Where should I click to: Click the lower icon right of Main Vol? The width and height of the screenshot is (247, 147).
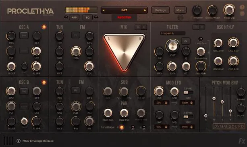[242, 14]
